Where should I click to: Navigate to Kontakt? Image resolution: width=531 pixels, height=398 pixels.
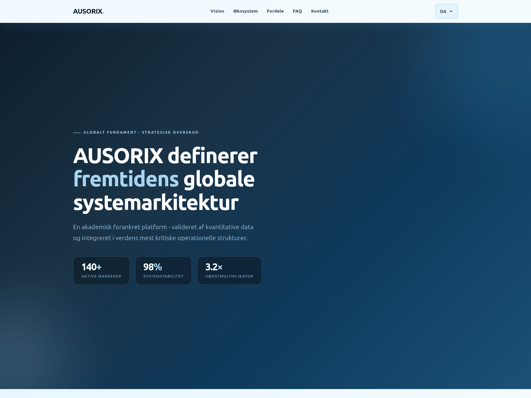[320, 11]
